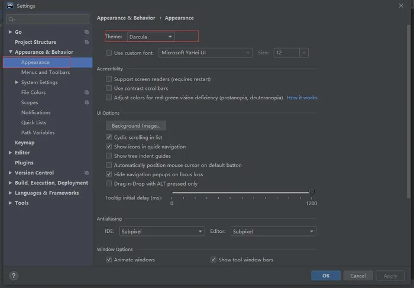Enable Show tree indent guides
This screenshot has width=414, height=288.
pos(109,156)
